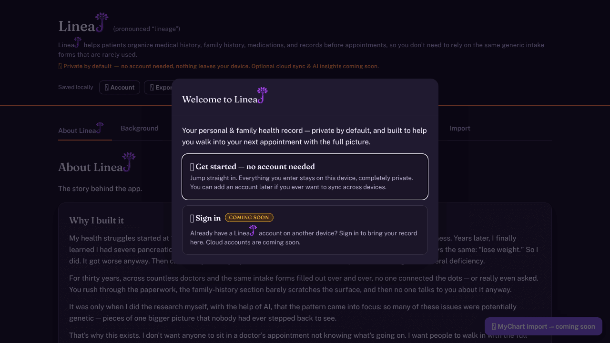The image size is (610, 343).
Task: Click the icon before Sign in heading
Action: [192, 218]
